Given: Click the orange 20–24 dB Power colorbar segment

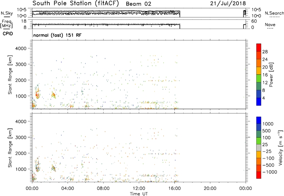Looking at the screenshot, I should (259, 63).
